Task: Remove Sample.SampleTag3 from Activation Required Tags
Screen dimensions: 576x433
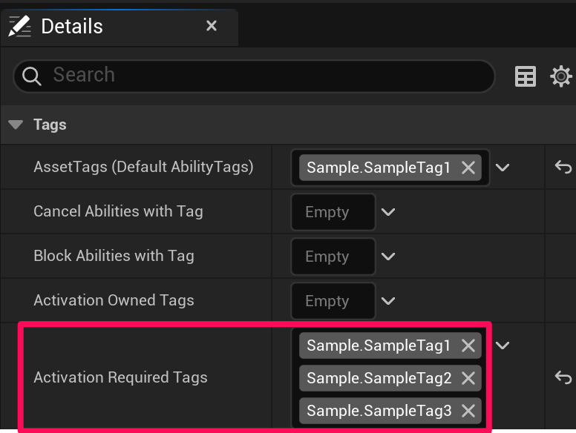Action: coord(468,411)
